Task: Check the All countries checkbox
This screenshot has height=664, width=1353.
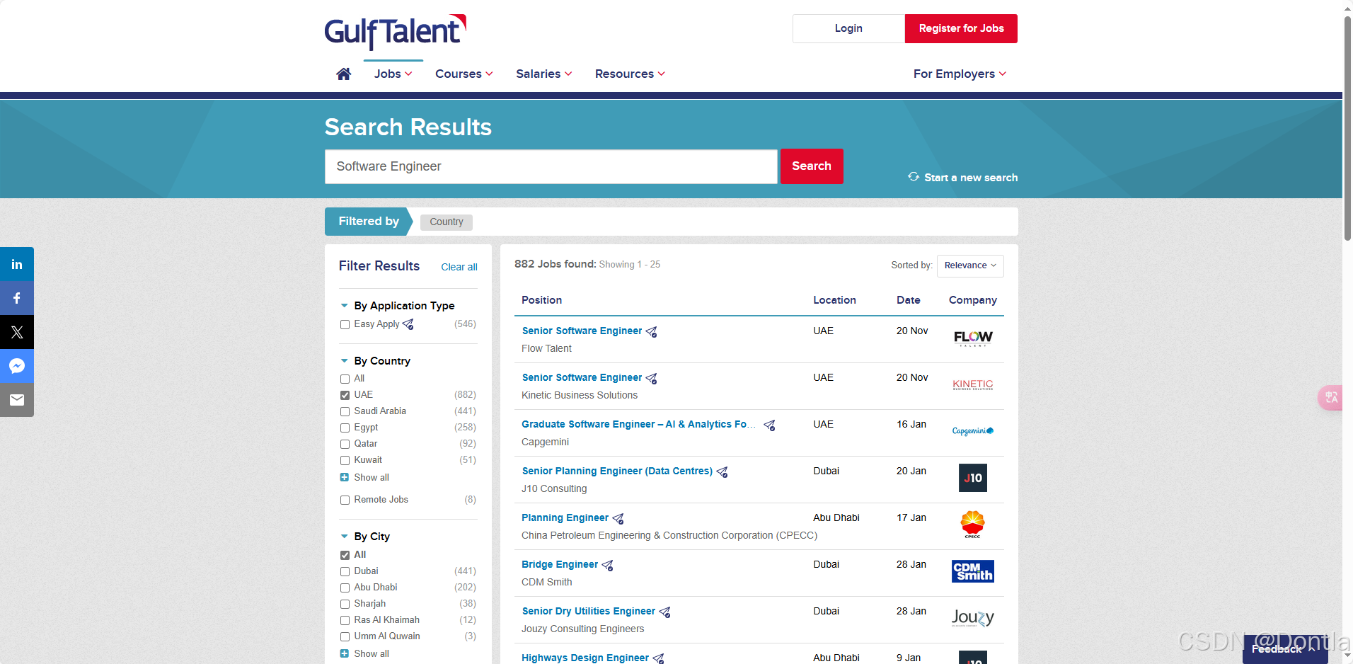Action: click(345, 379)
